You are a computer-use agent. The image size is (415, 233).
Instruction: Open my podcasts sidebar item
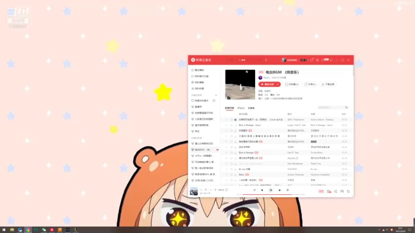pyautogui.click(x=198, y=82)
